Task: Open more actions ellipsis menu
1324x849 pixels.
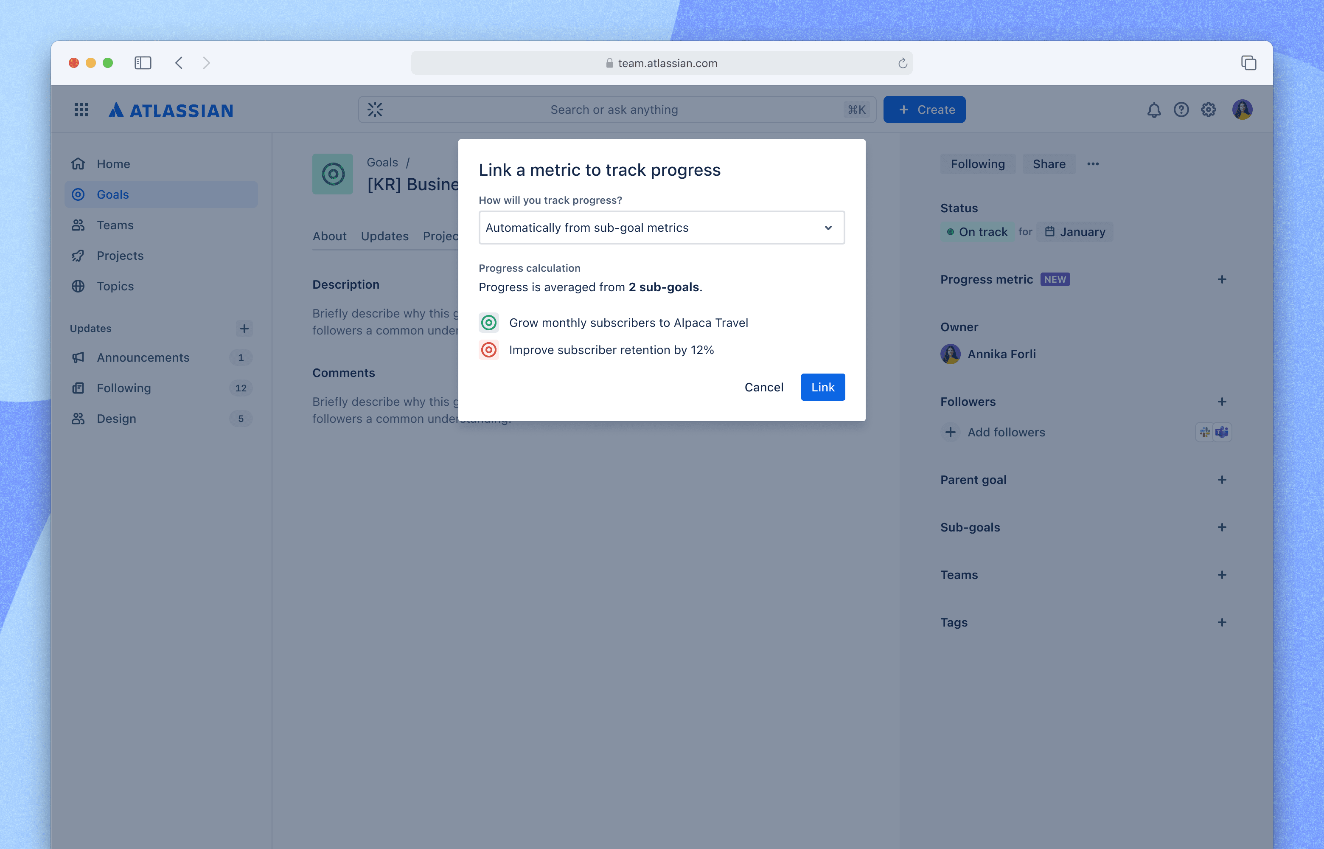Action: 1093,164
